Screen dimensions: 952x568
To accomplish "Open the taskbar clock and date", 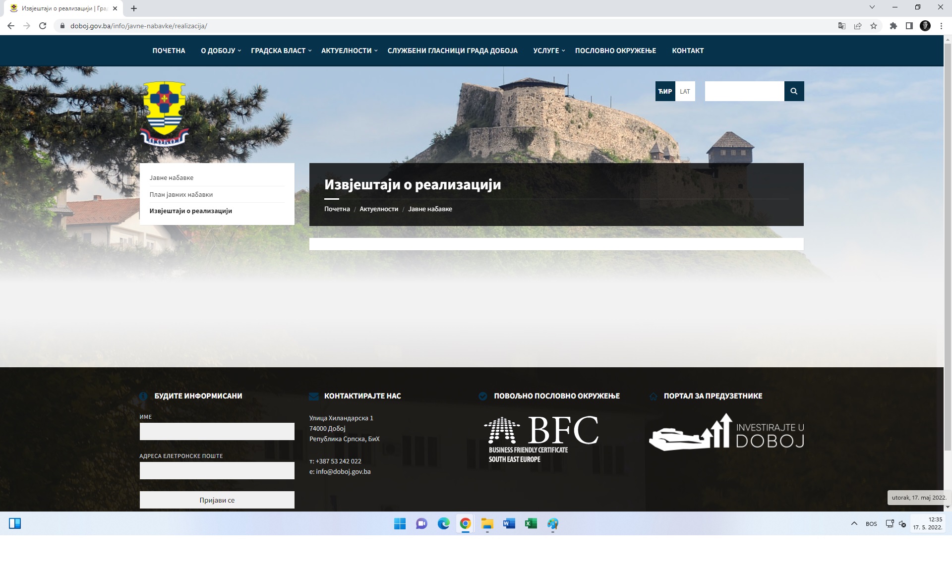I will pyautogui.click(x=928, y=523).
